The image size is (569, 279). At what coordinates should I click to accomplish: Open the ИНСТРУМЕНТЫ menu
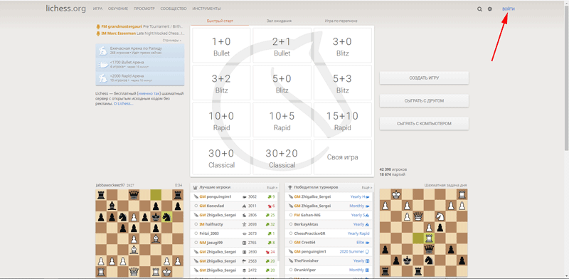click(206, 9)
